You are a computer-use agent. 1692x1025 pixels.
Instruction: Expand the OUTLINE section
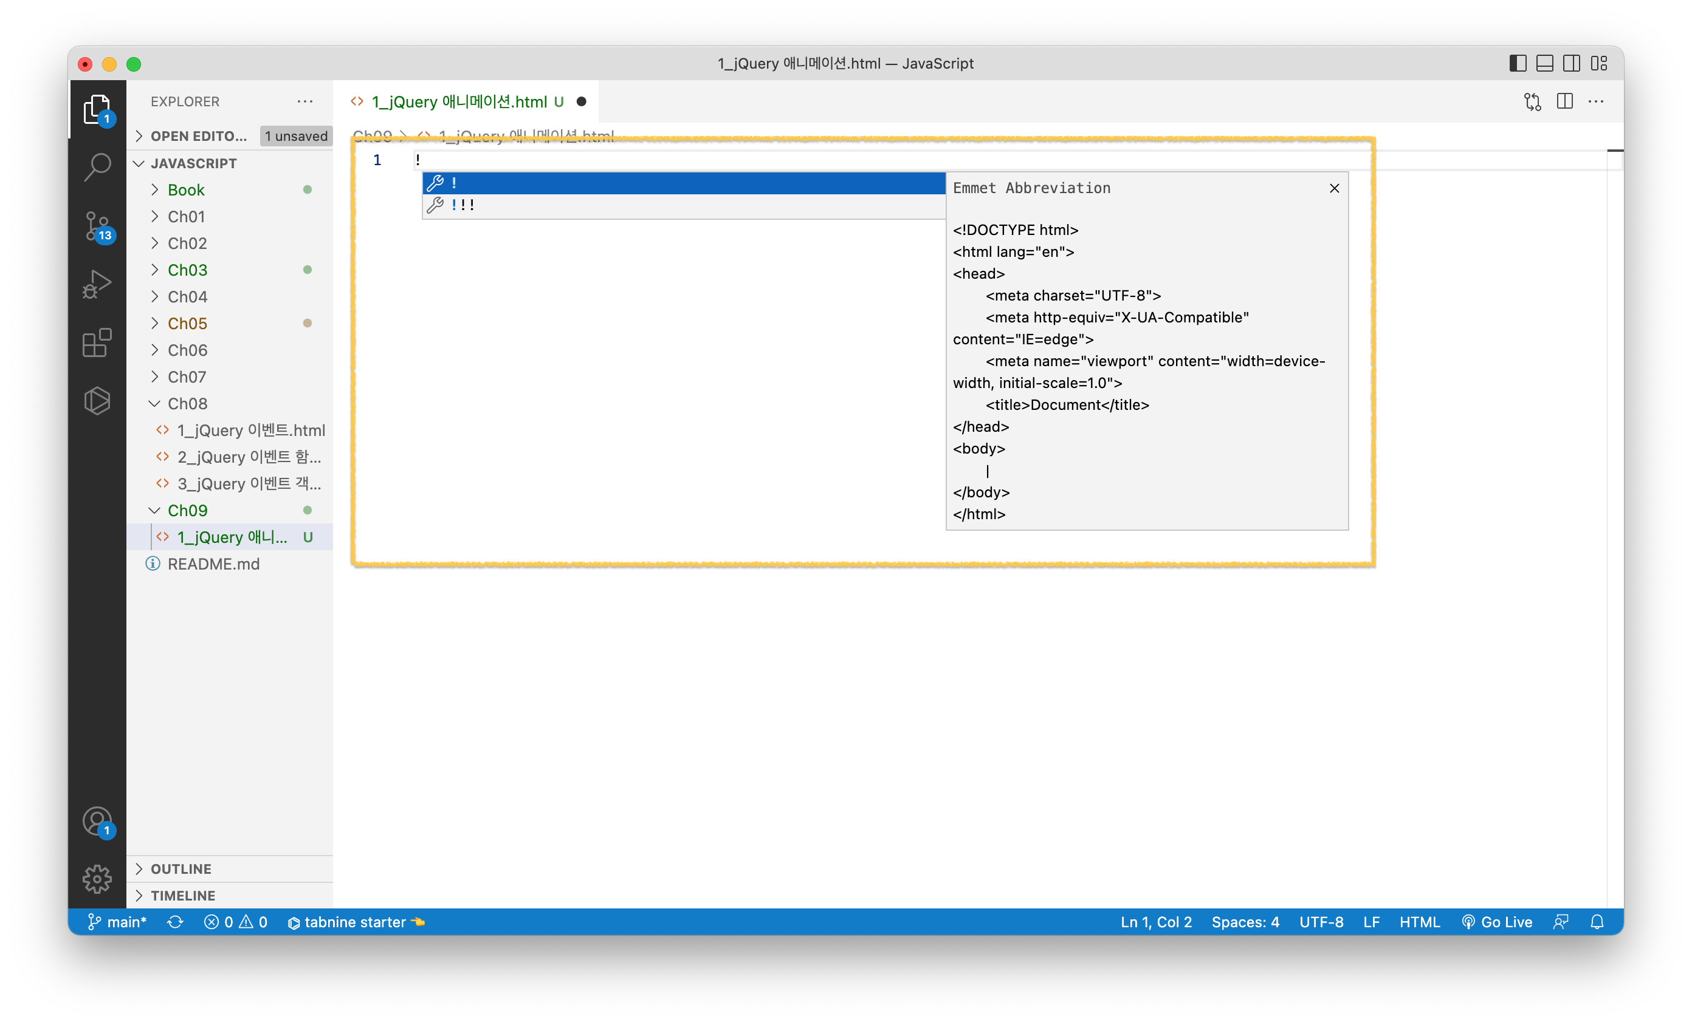(x=181, y=868)
